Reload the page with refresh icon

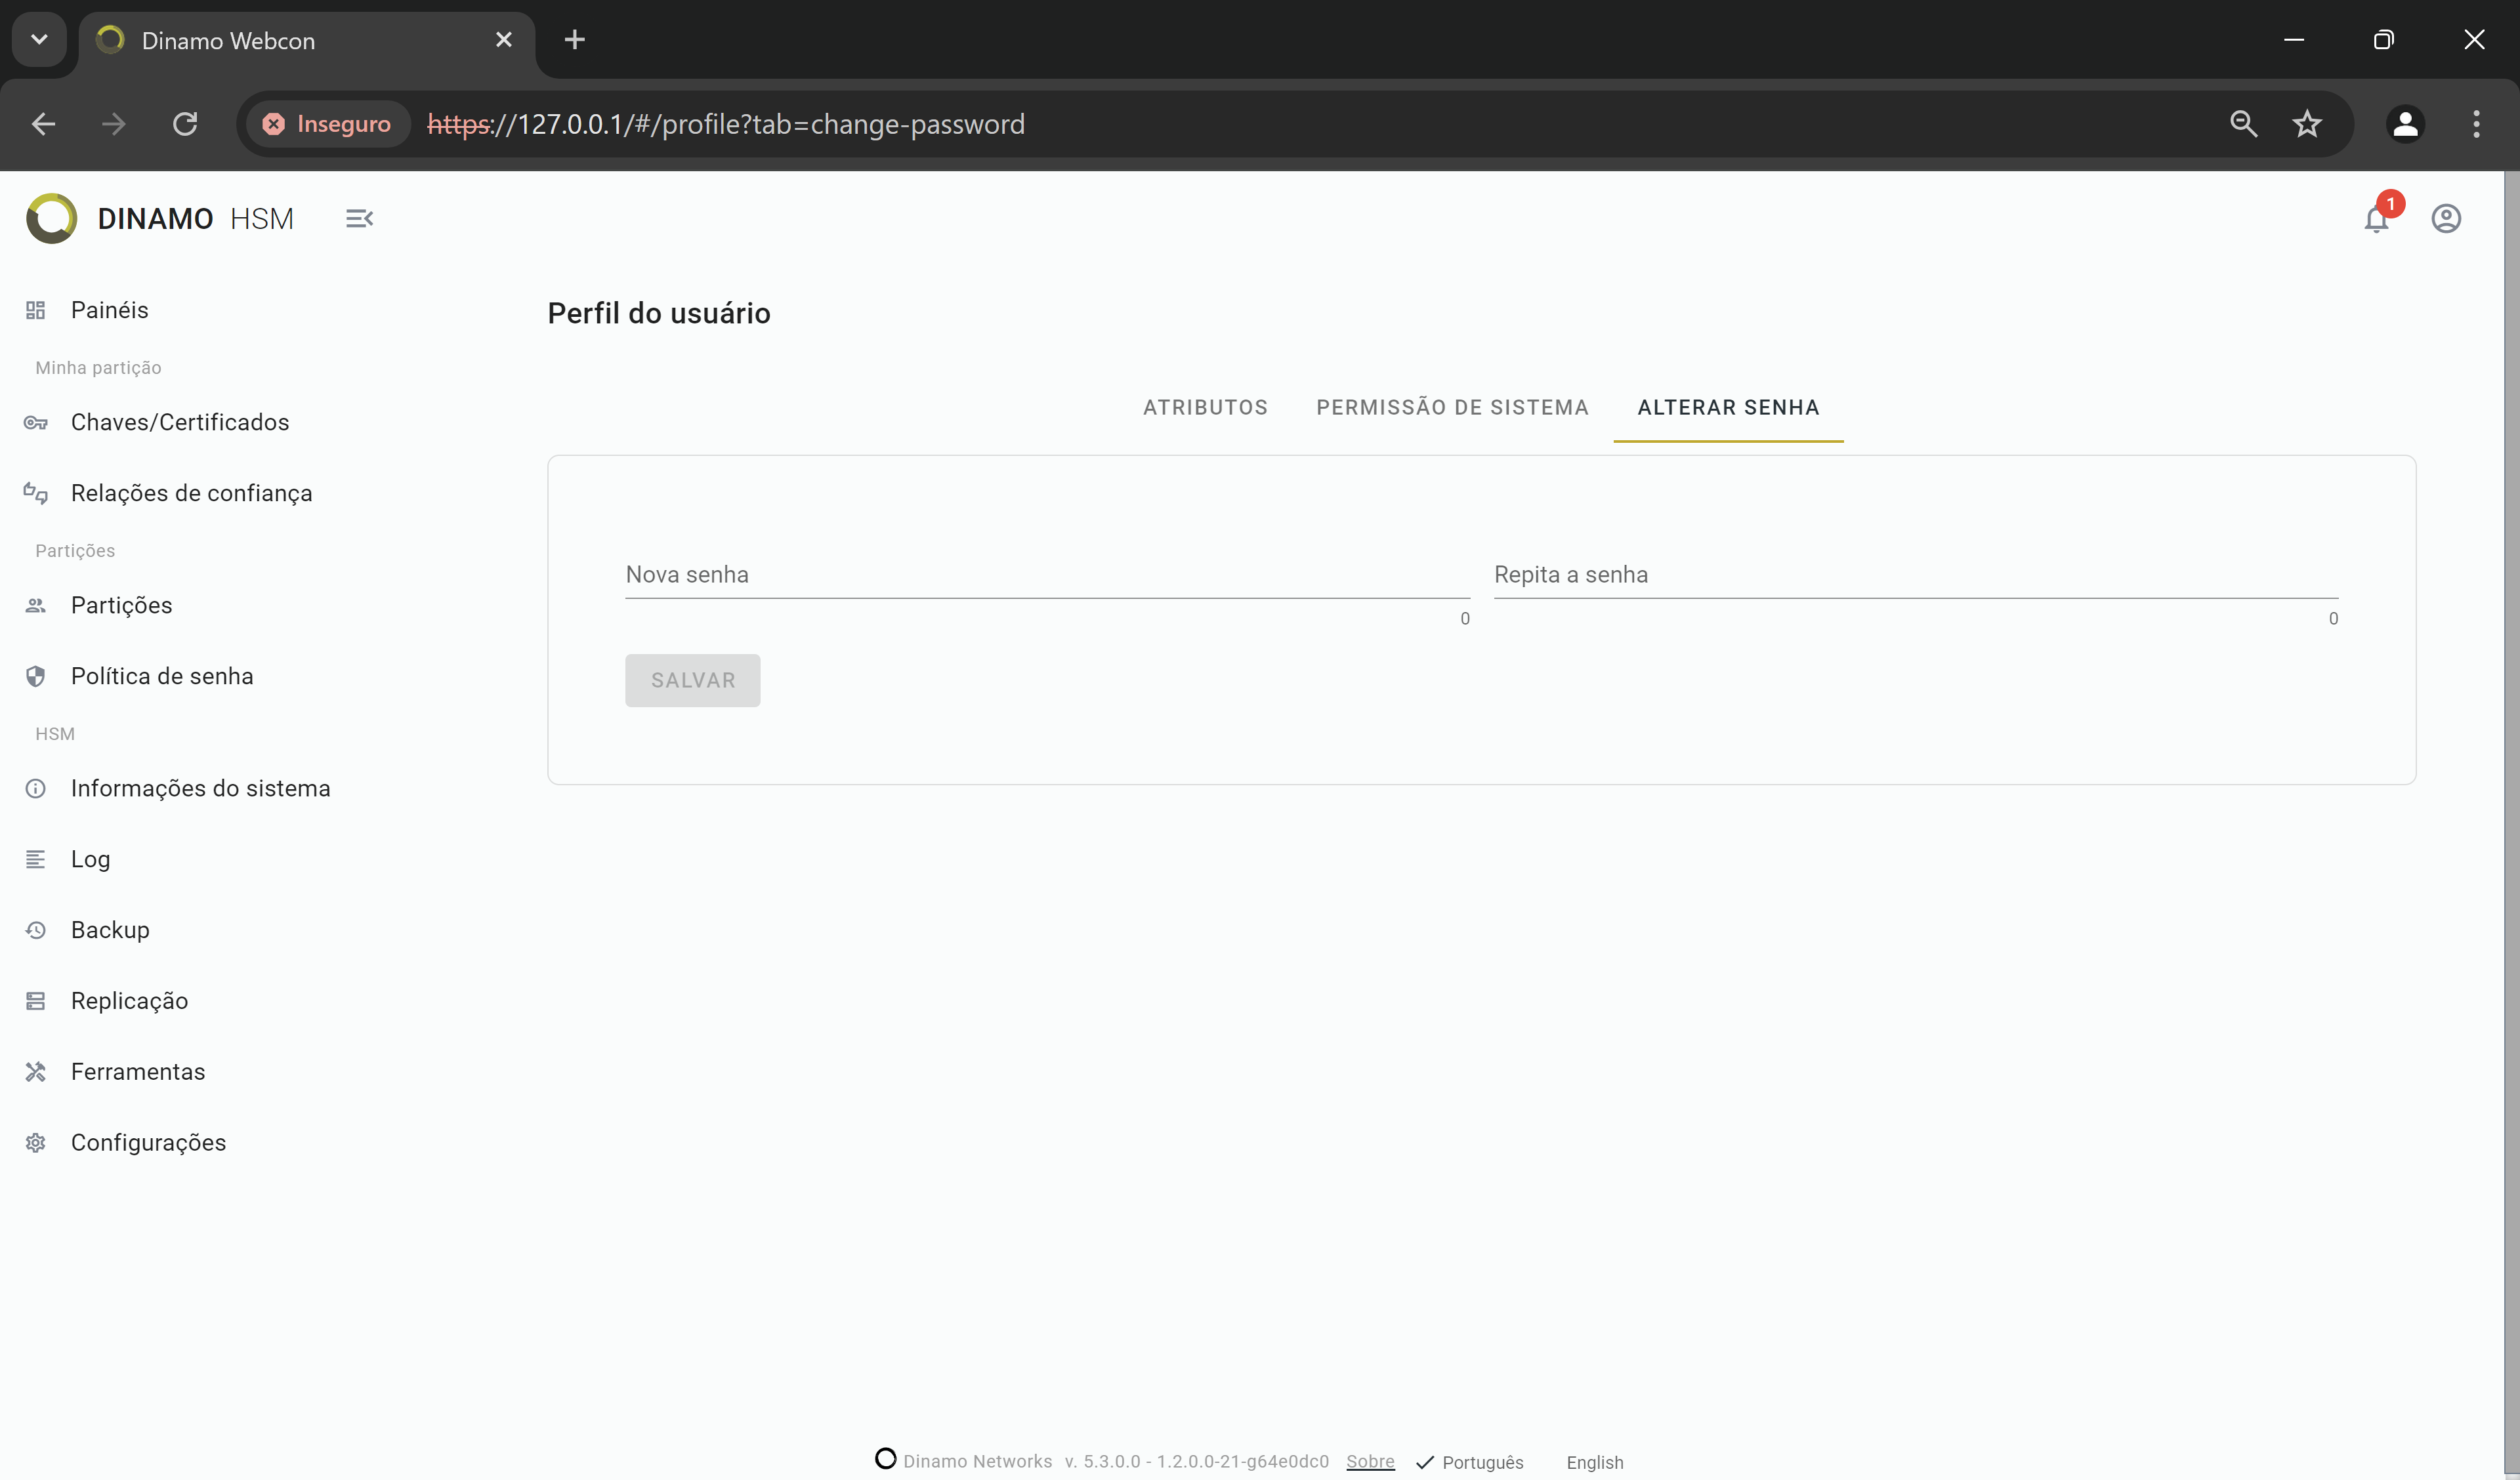coord(185,124)
